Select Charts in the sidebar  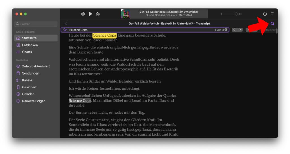(x=27, y=52)
